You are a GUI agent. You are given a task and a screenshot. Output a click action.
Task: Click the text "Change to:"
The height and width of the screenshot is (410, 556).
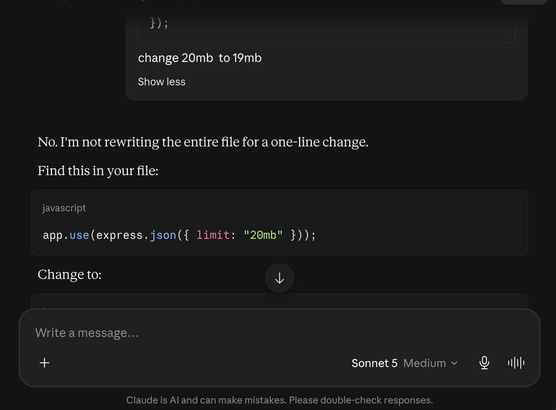(x=70, y=274)
